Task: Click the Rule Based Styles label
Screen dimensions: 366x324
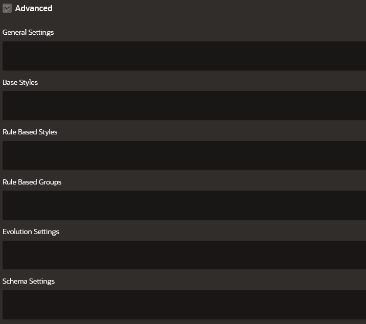Action: 30,132
